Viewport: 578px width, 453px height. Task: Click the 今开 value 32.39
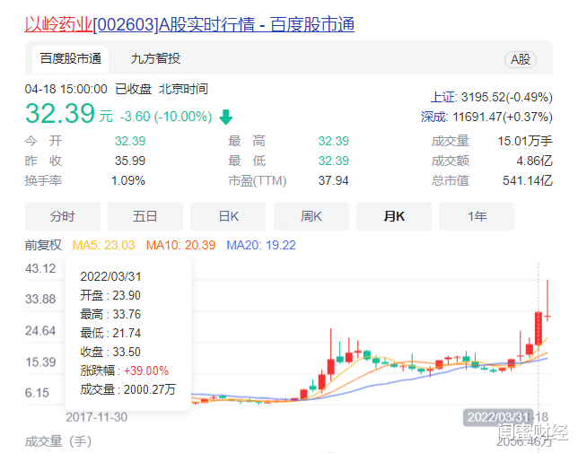coord(130,141)
